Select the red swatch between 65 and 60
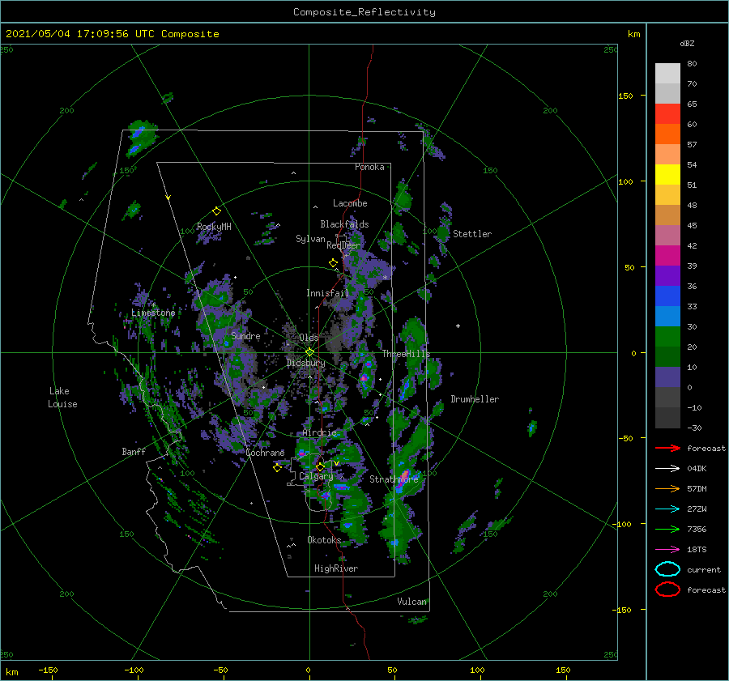729x681 pixels. pos(667,114)
